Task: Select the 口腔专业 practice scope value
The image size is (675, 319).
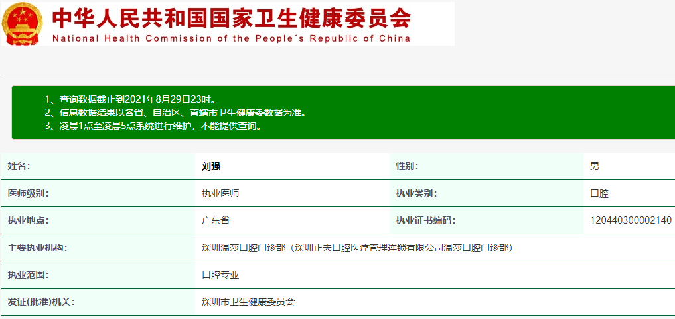Action: coord(220,275)
